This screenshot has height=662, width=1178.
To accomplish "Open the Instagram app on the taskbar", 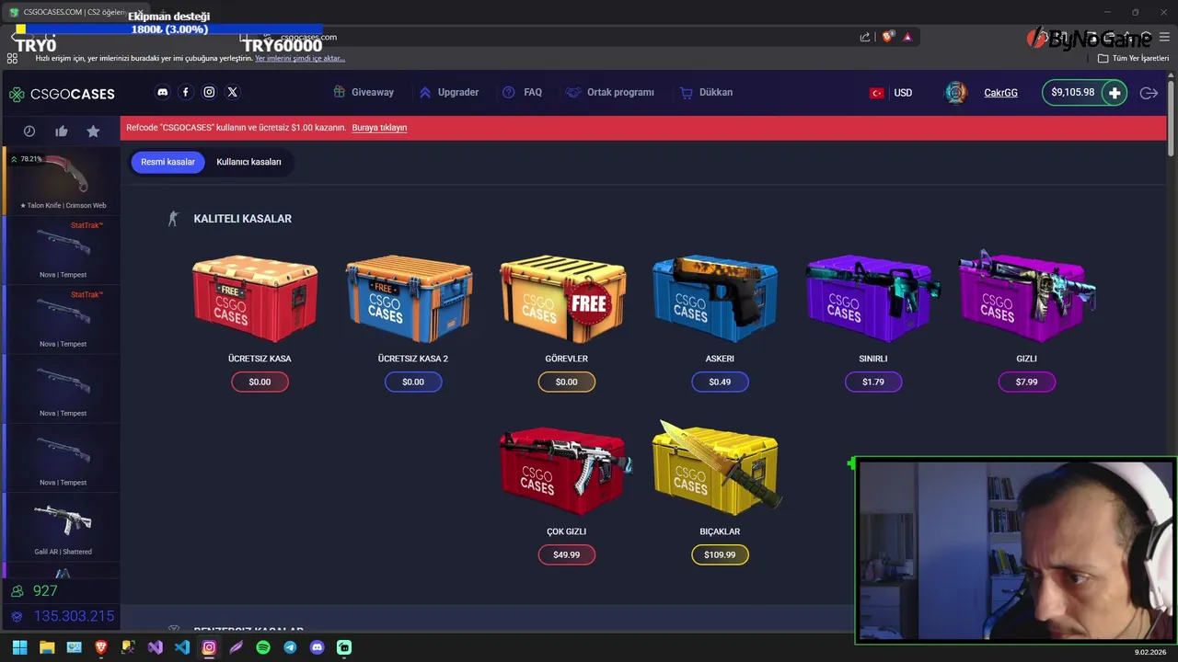I will tap(209, 647).
